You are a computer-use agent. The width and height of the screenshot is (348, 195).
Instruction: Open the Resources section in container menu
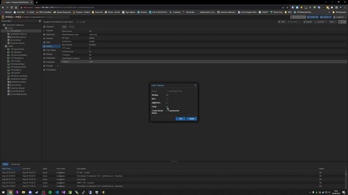point(51,35)
